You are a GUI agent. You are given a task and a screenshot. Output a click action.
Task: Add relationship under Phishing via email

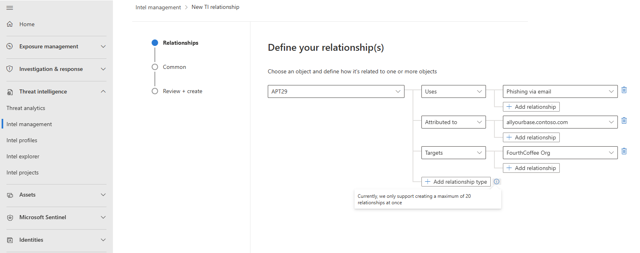[x=531, y=107]
